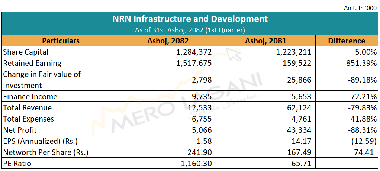This screenshot has width=380, height=171.
Task: Select the Share Capital row label
Action: pyautogui.click(x=26, y=52)
